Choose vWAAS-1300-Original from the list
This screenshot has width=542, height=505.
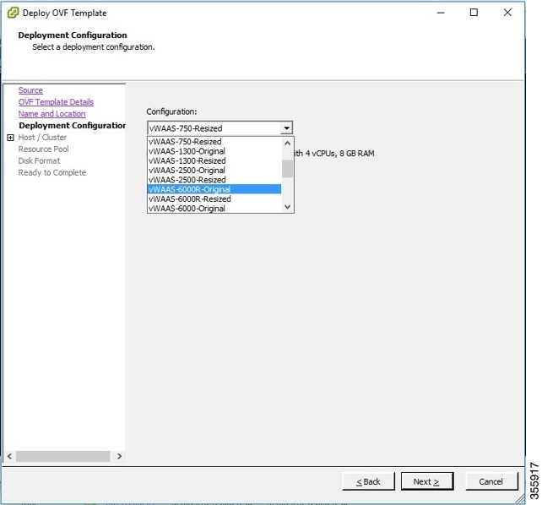(214, 151)
